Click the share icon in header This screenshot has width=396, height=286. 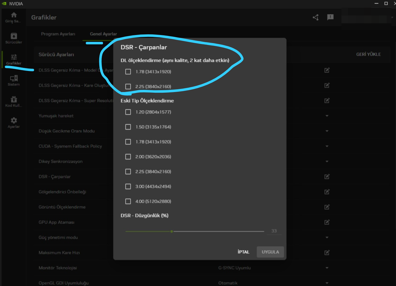click(x=316, y=17)
